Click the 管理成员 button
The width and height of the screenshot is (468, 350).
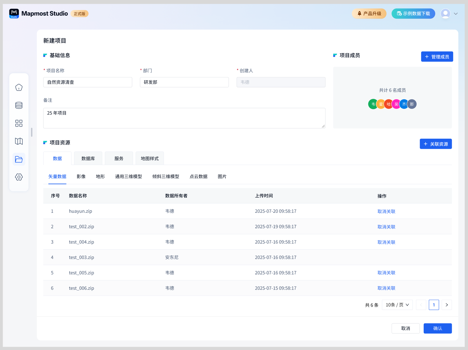(x=437, y=57)
